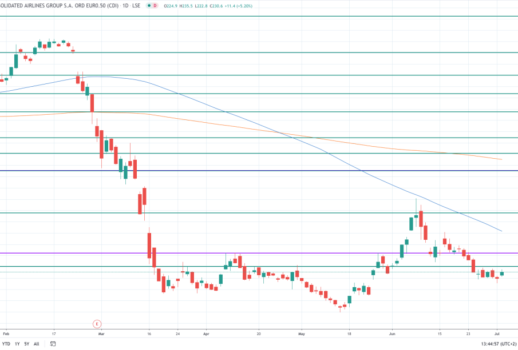Click the red E earnings marker
This screenshot has height=350, width=518.
(97, 324)
